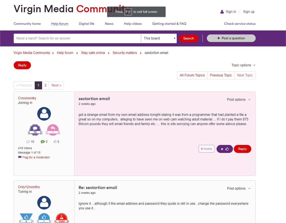Click the search for an answer field

coord(77,38)
